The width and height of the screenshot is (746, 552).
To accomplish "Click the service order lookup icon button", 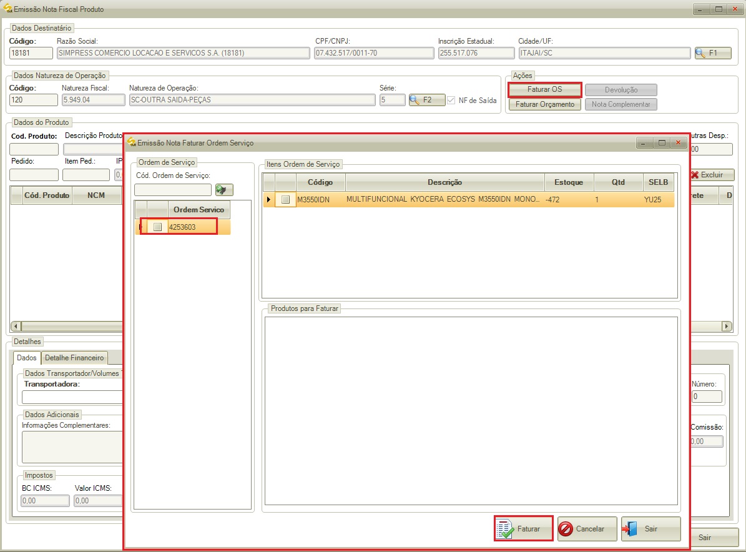I will coord(224,190).
